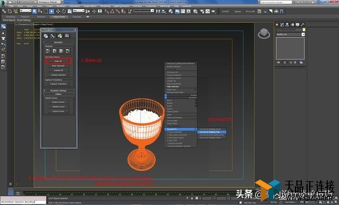This screenshot has height=205, width=339.
Task: Click the Bake Selected button
Action: (x=58, y=66)
